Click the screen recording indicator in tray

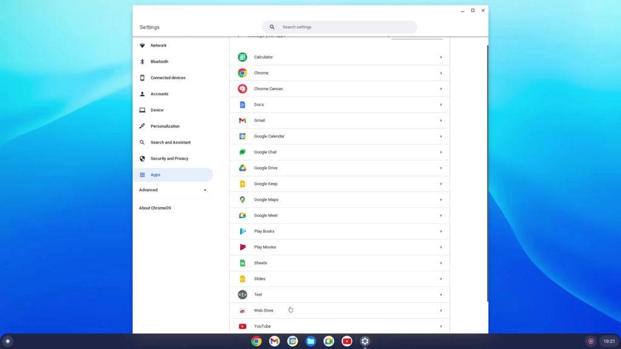pos(591,341)
